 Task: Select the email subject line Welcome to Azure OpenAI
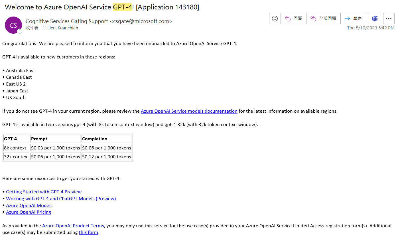(102, 7)
